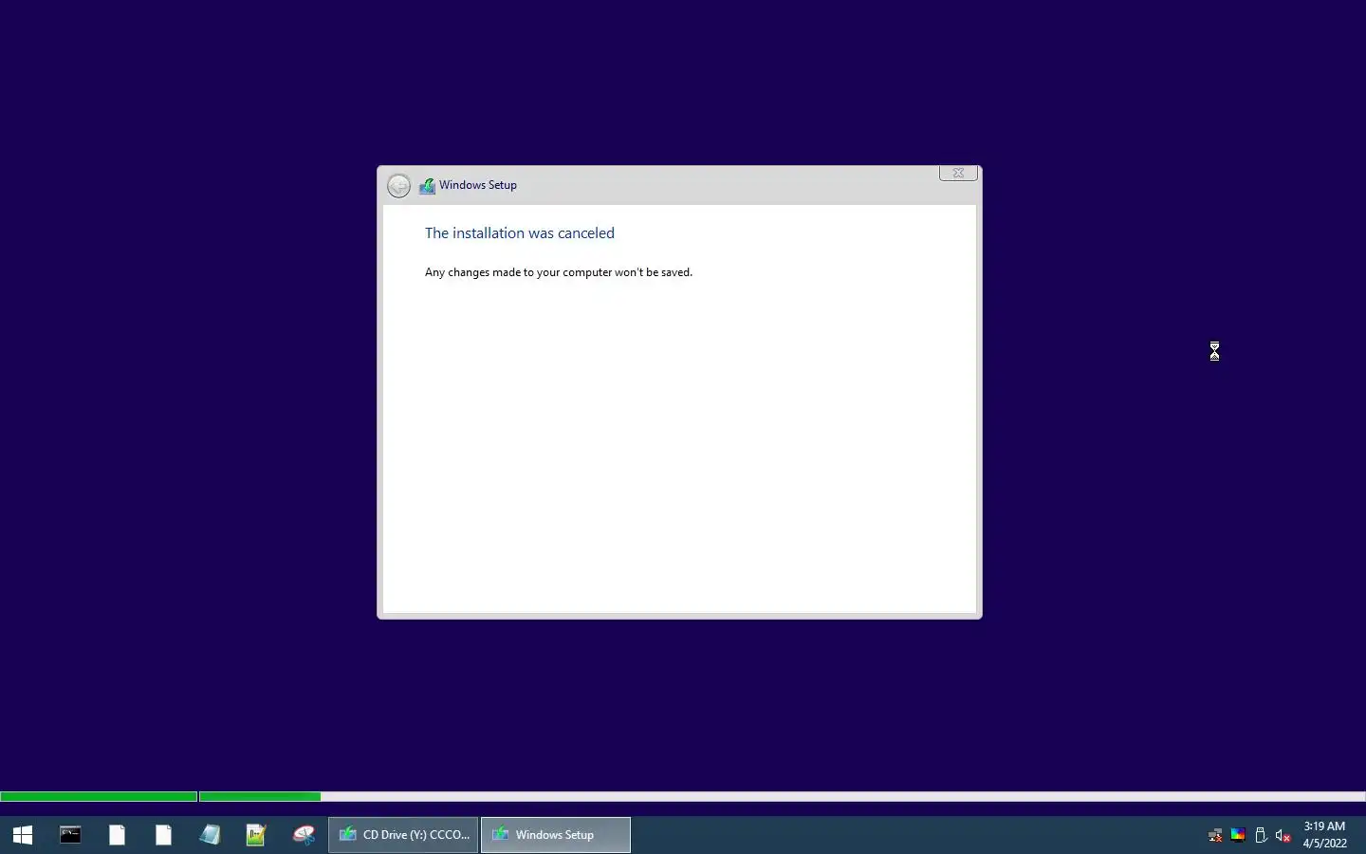Screen dimensions: 1366x854
Task: Close the Windows Setup dialog
Action: tap(958, 173)
